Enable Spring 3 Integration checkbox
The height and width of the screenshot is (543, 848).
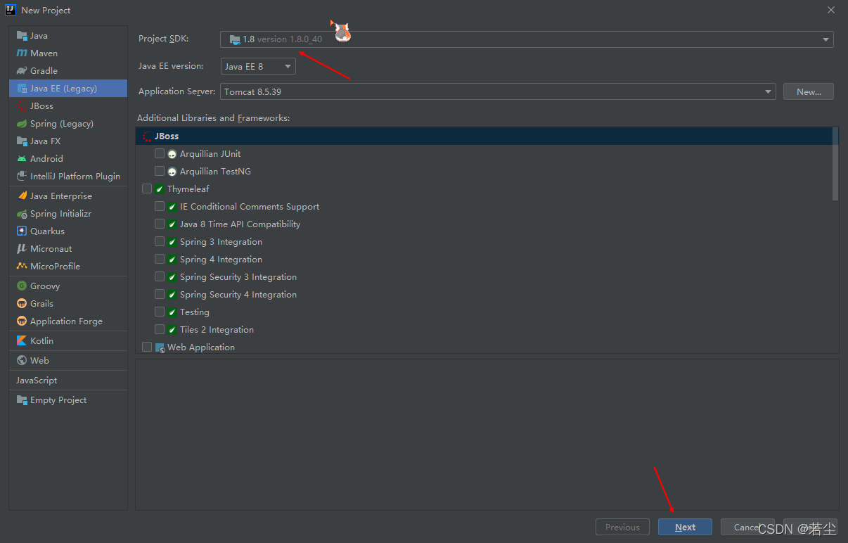(160, 241)
